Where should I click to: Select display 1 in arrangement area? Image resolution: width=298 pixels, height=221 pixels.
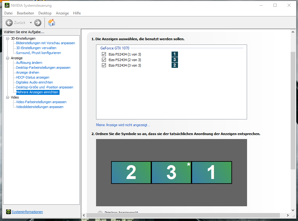pyautogui.click(x=212, y=173)
